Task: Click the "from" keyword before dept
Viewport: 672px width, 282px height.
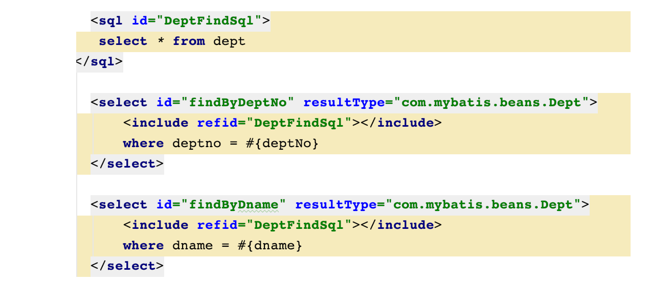Action: tap(189, 41)
